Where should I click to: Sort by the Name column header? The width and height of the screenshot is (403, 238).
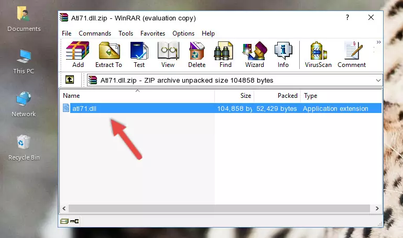point(137,96)
